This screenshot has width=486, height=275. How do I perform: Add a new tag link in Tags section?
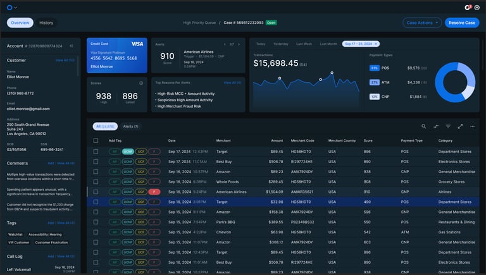coord(51,223)
